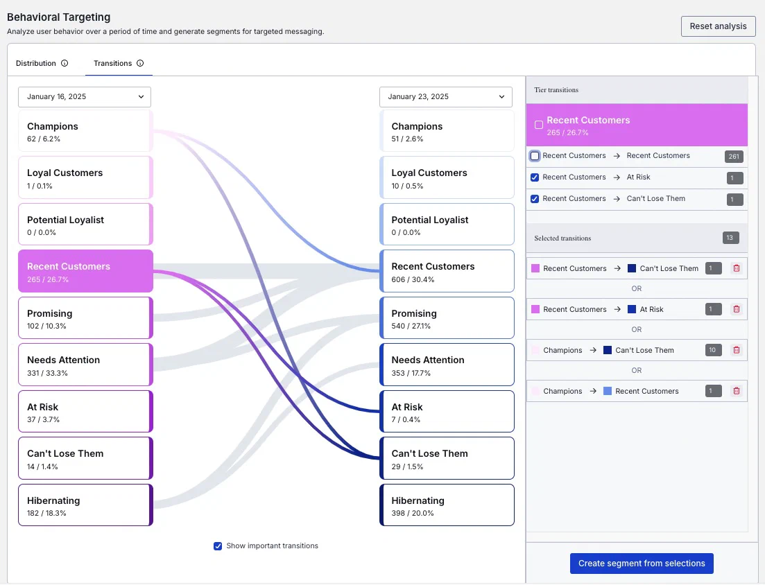Select the Needs Attention segment on left
The width and height of the screenshot is (765, 585).
(85, 365)
